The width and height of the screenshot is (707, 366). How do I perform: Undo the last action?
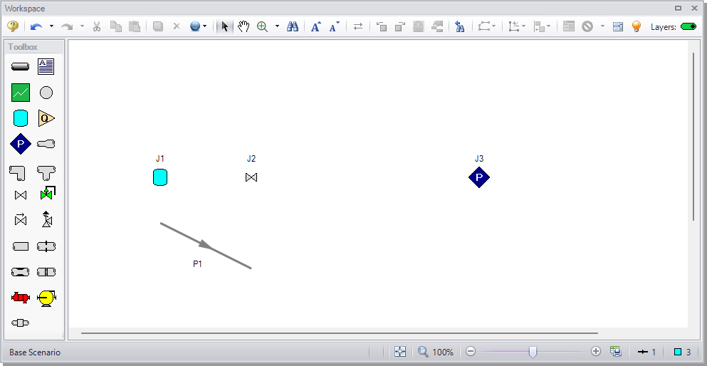36,27
